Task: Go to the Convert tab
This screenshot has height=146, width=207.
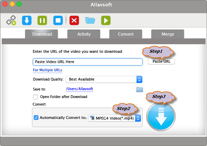Action: 126,34
